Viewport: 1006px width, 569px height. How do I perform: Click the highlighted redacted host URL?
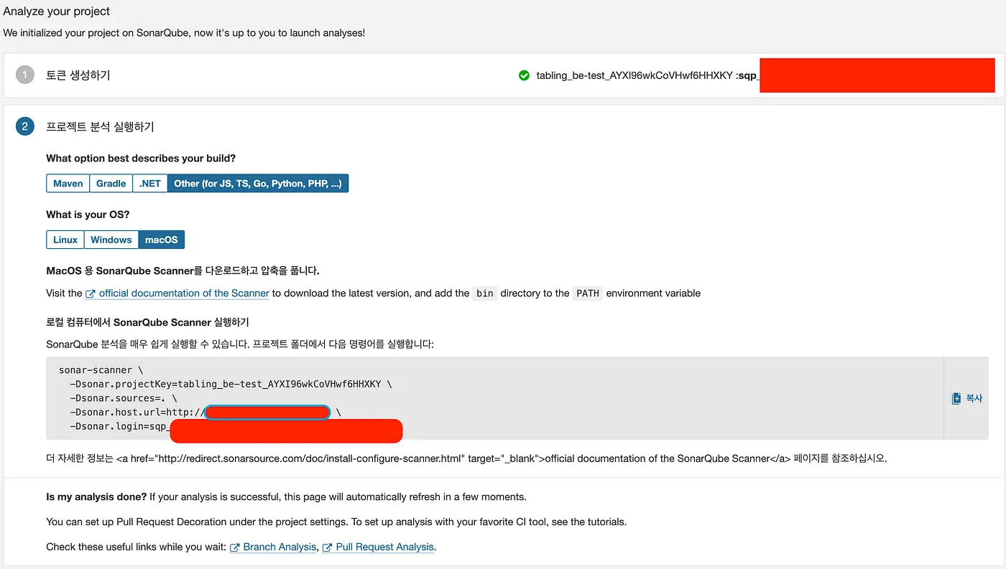(267, 413)
